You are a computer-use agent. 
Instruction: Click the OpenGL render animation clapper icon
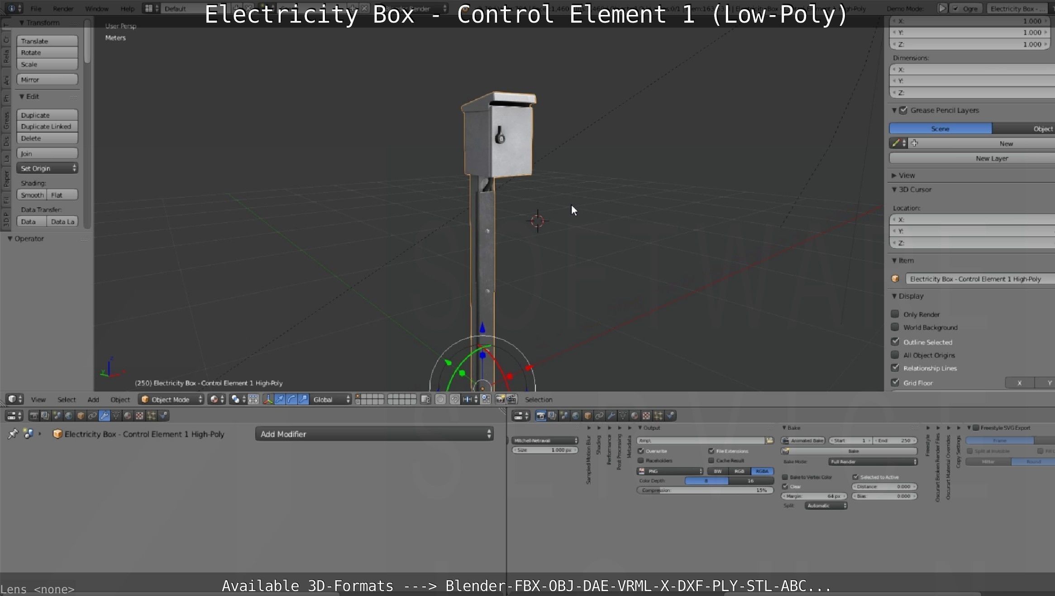coord(511,399)
